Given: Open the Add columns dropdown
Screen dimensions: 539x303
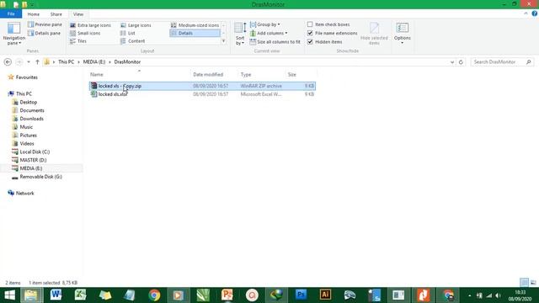Looking at the screenshot, I should pyautogui.click(x=269, y=34).
